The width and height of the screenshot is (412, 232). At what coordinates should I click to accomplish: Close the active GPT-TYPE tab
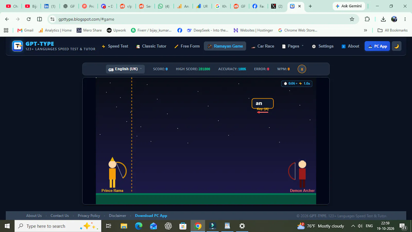tap(299, 6)
